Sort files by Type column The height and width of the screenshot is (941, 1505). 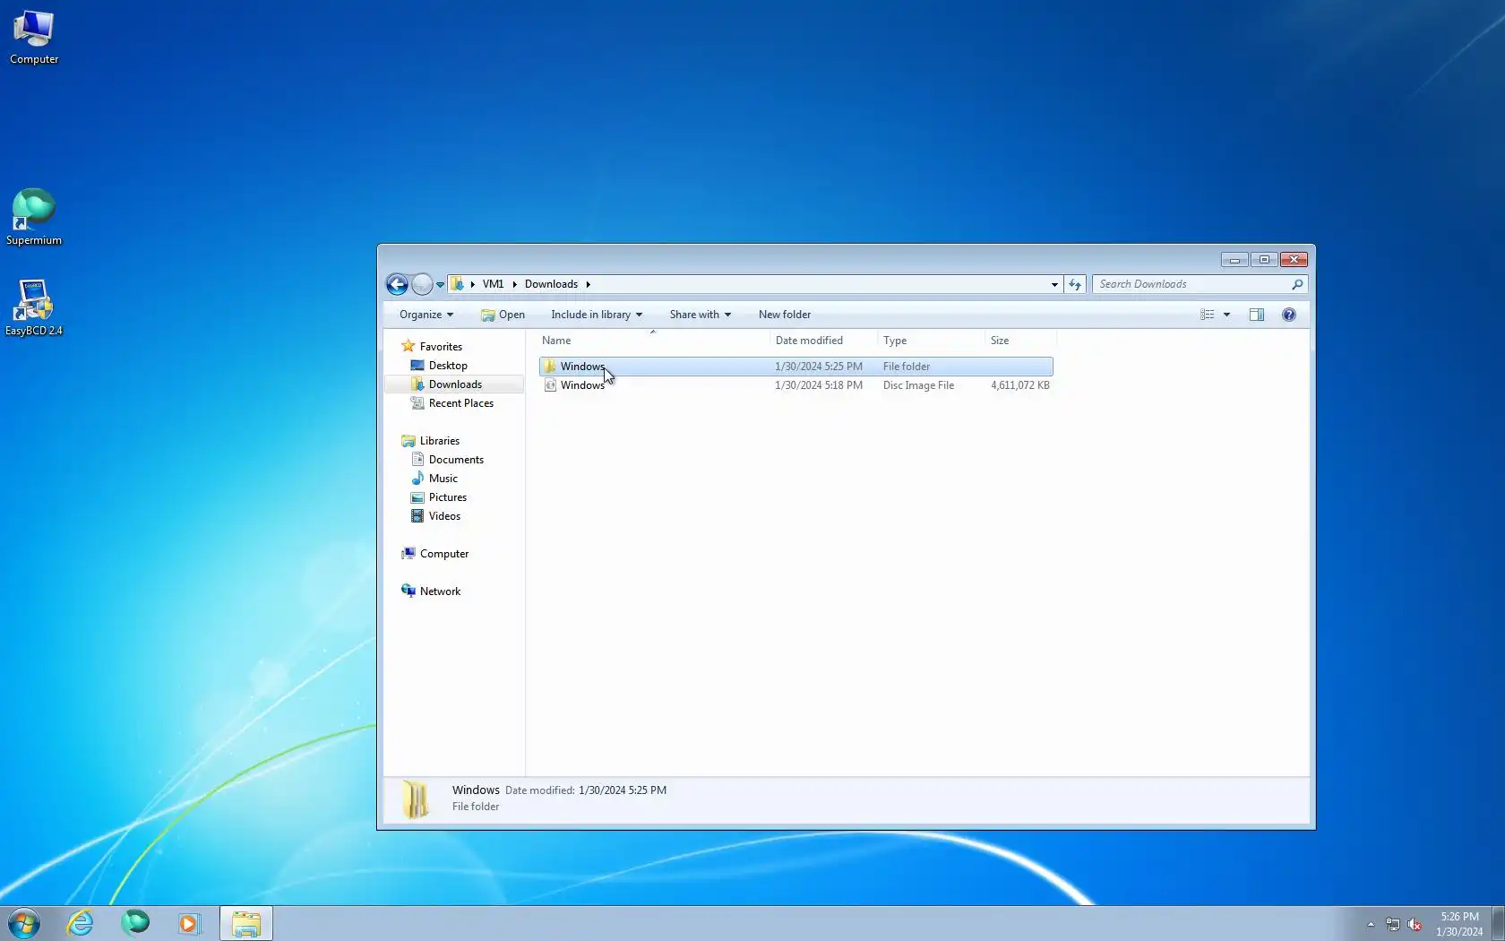point(931,341)
